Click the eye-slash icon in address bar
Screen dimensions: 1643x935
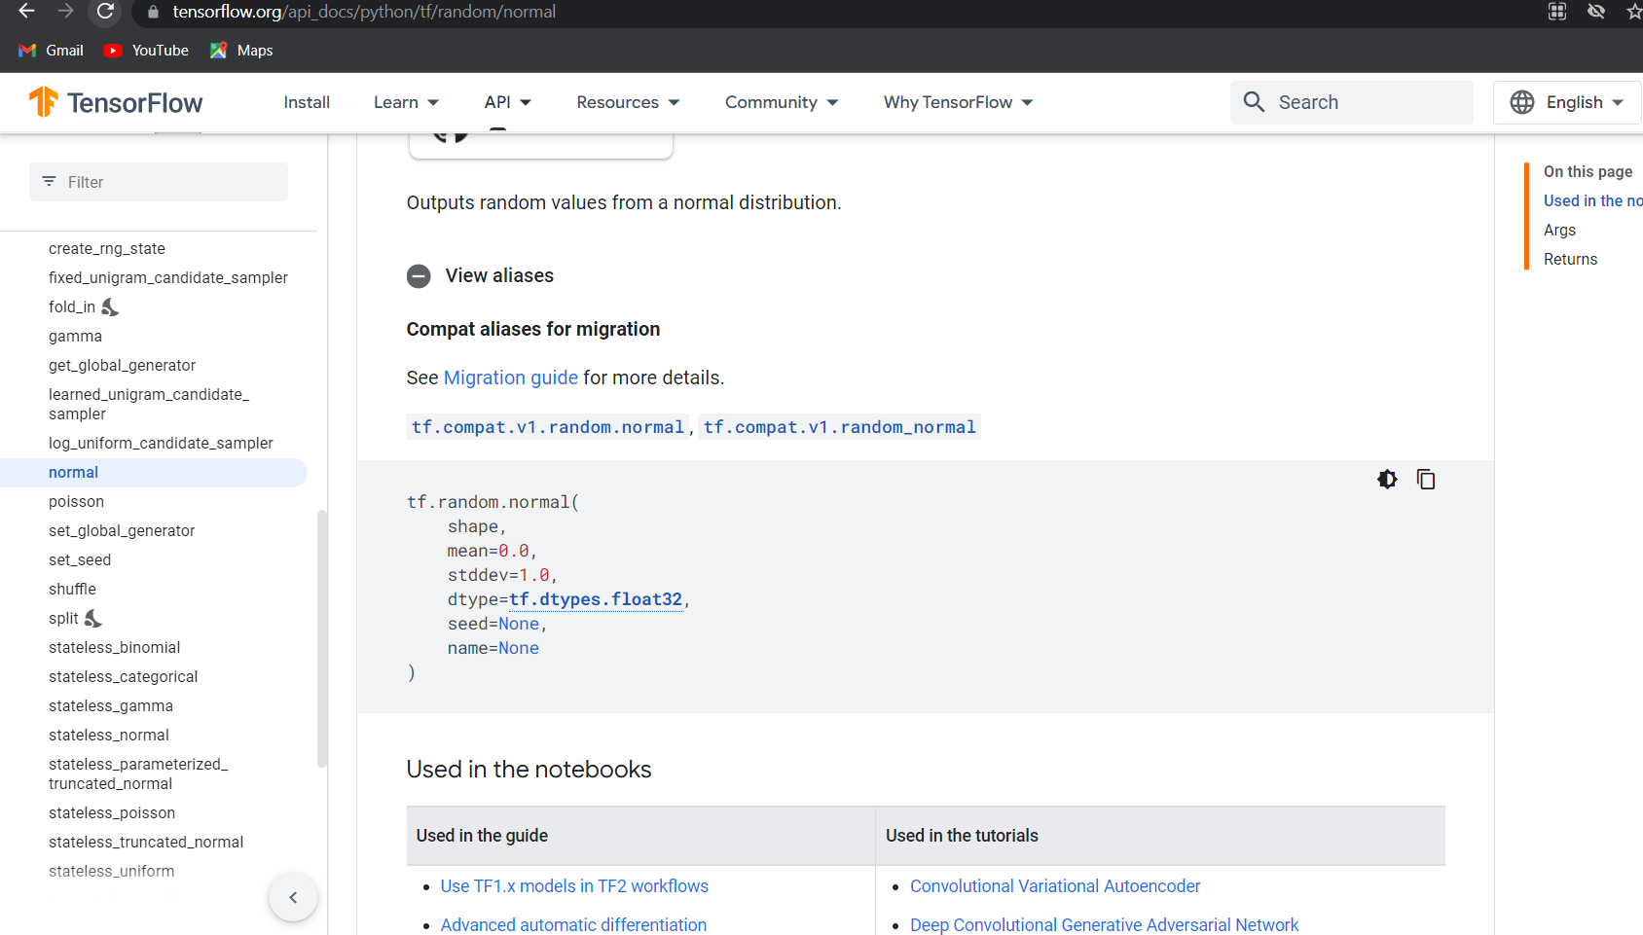1596,12
